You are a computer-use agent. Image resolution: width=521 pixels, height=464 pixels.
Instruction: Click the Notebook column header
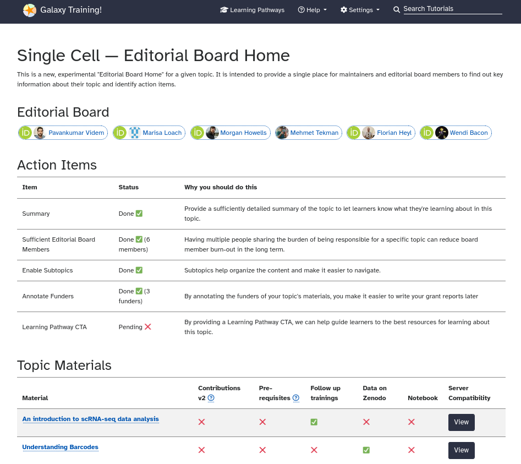[x=423, y=398]
